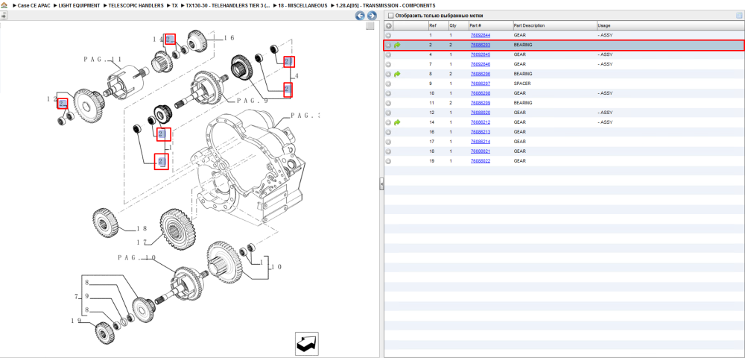
Task: Click the green arrow in the Ref 14 row
Action: 397,122
